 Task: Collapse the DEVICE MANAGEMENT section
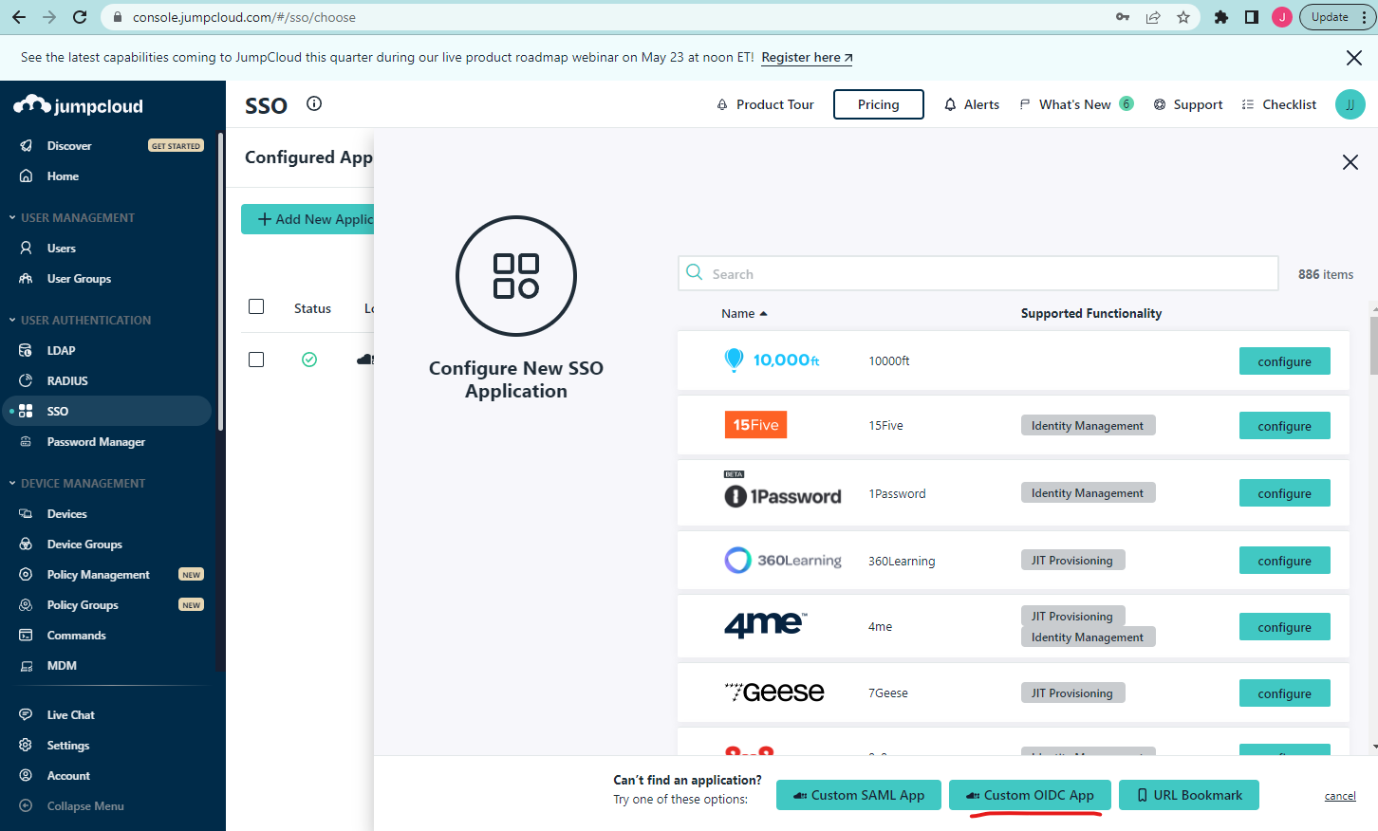tap(77, 484)
